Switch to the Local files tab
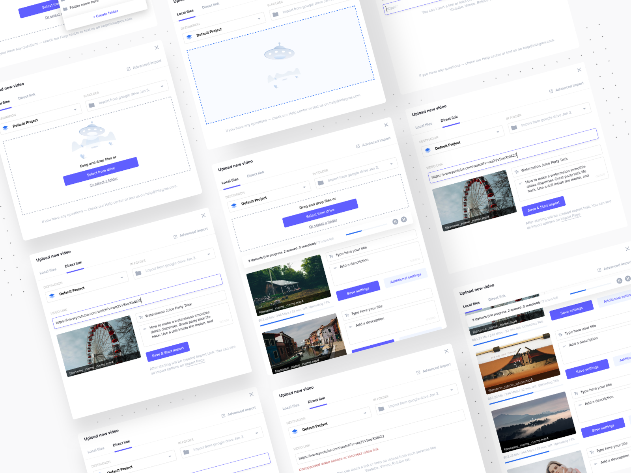The height and width of the screenshot is (473, 631). (x=47, y=271)
